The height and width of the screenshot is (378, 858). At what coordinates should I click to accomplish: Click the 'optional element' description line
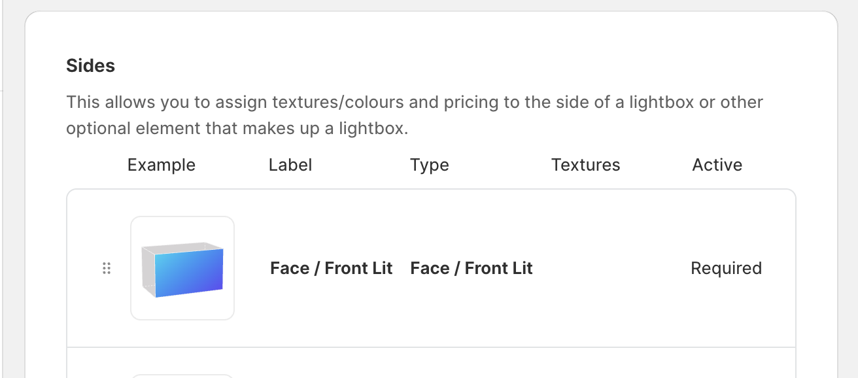tap(237, 129)
